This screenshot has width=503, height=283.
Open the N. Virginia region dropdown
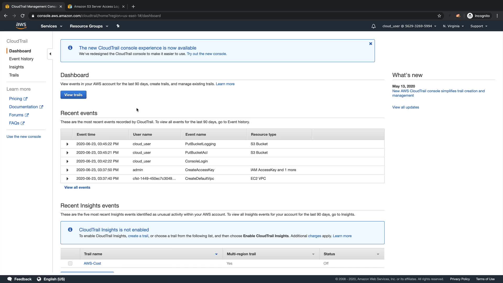(x=453, y=26)
